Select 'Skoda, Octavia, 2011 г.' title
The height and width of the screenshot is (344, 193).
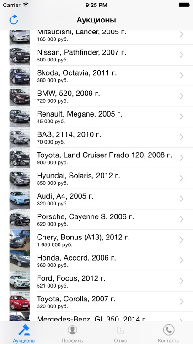[77, 73]
